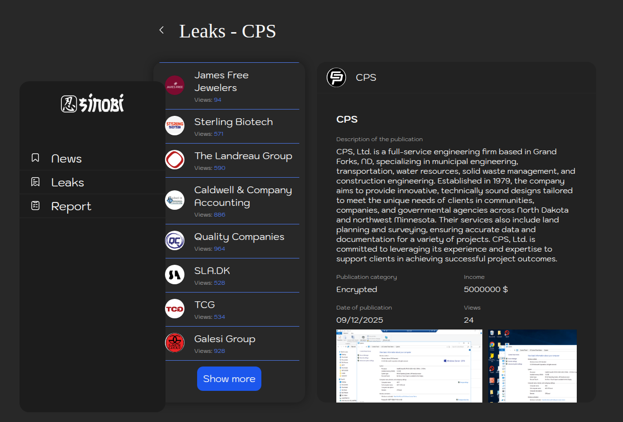The image size is (623, 422).
Task: Open the Caldwell & Company Accounting entry
Action: (243, 197)
